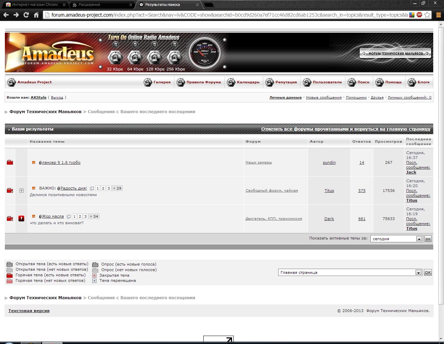Screen dimensions: 444x344
Task: Toggle the 128 Kbps radio switch
Action: [x=155, y=58]
